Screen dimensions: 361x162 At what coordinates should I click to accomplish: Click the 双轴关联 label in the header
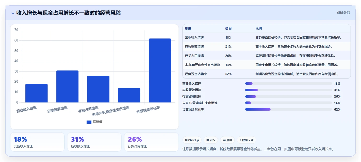point(343,13)
